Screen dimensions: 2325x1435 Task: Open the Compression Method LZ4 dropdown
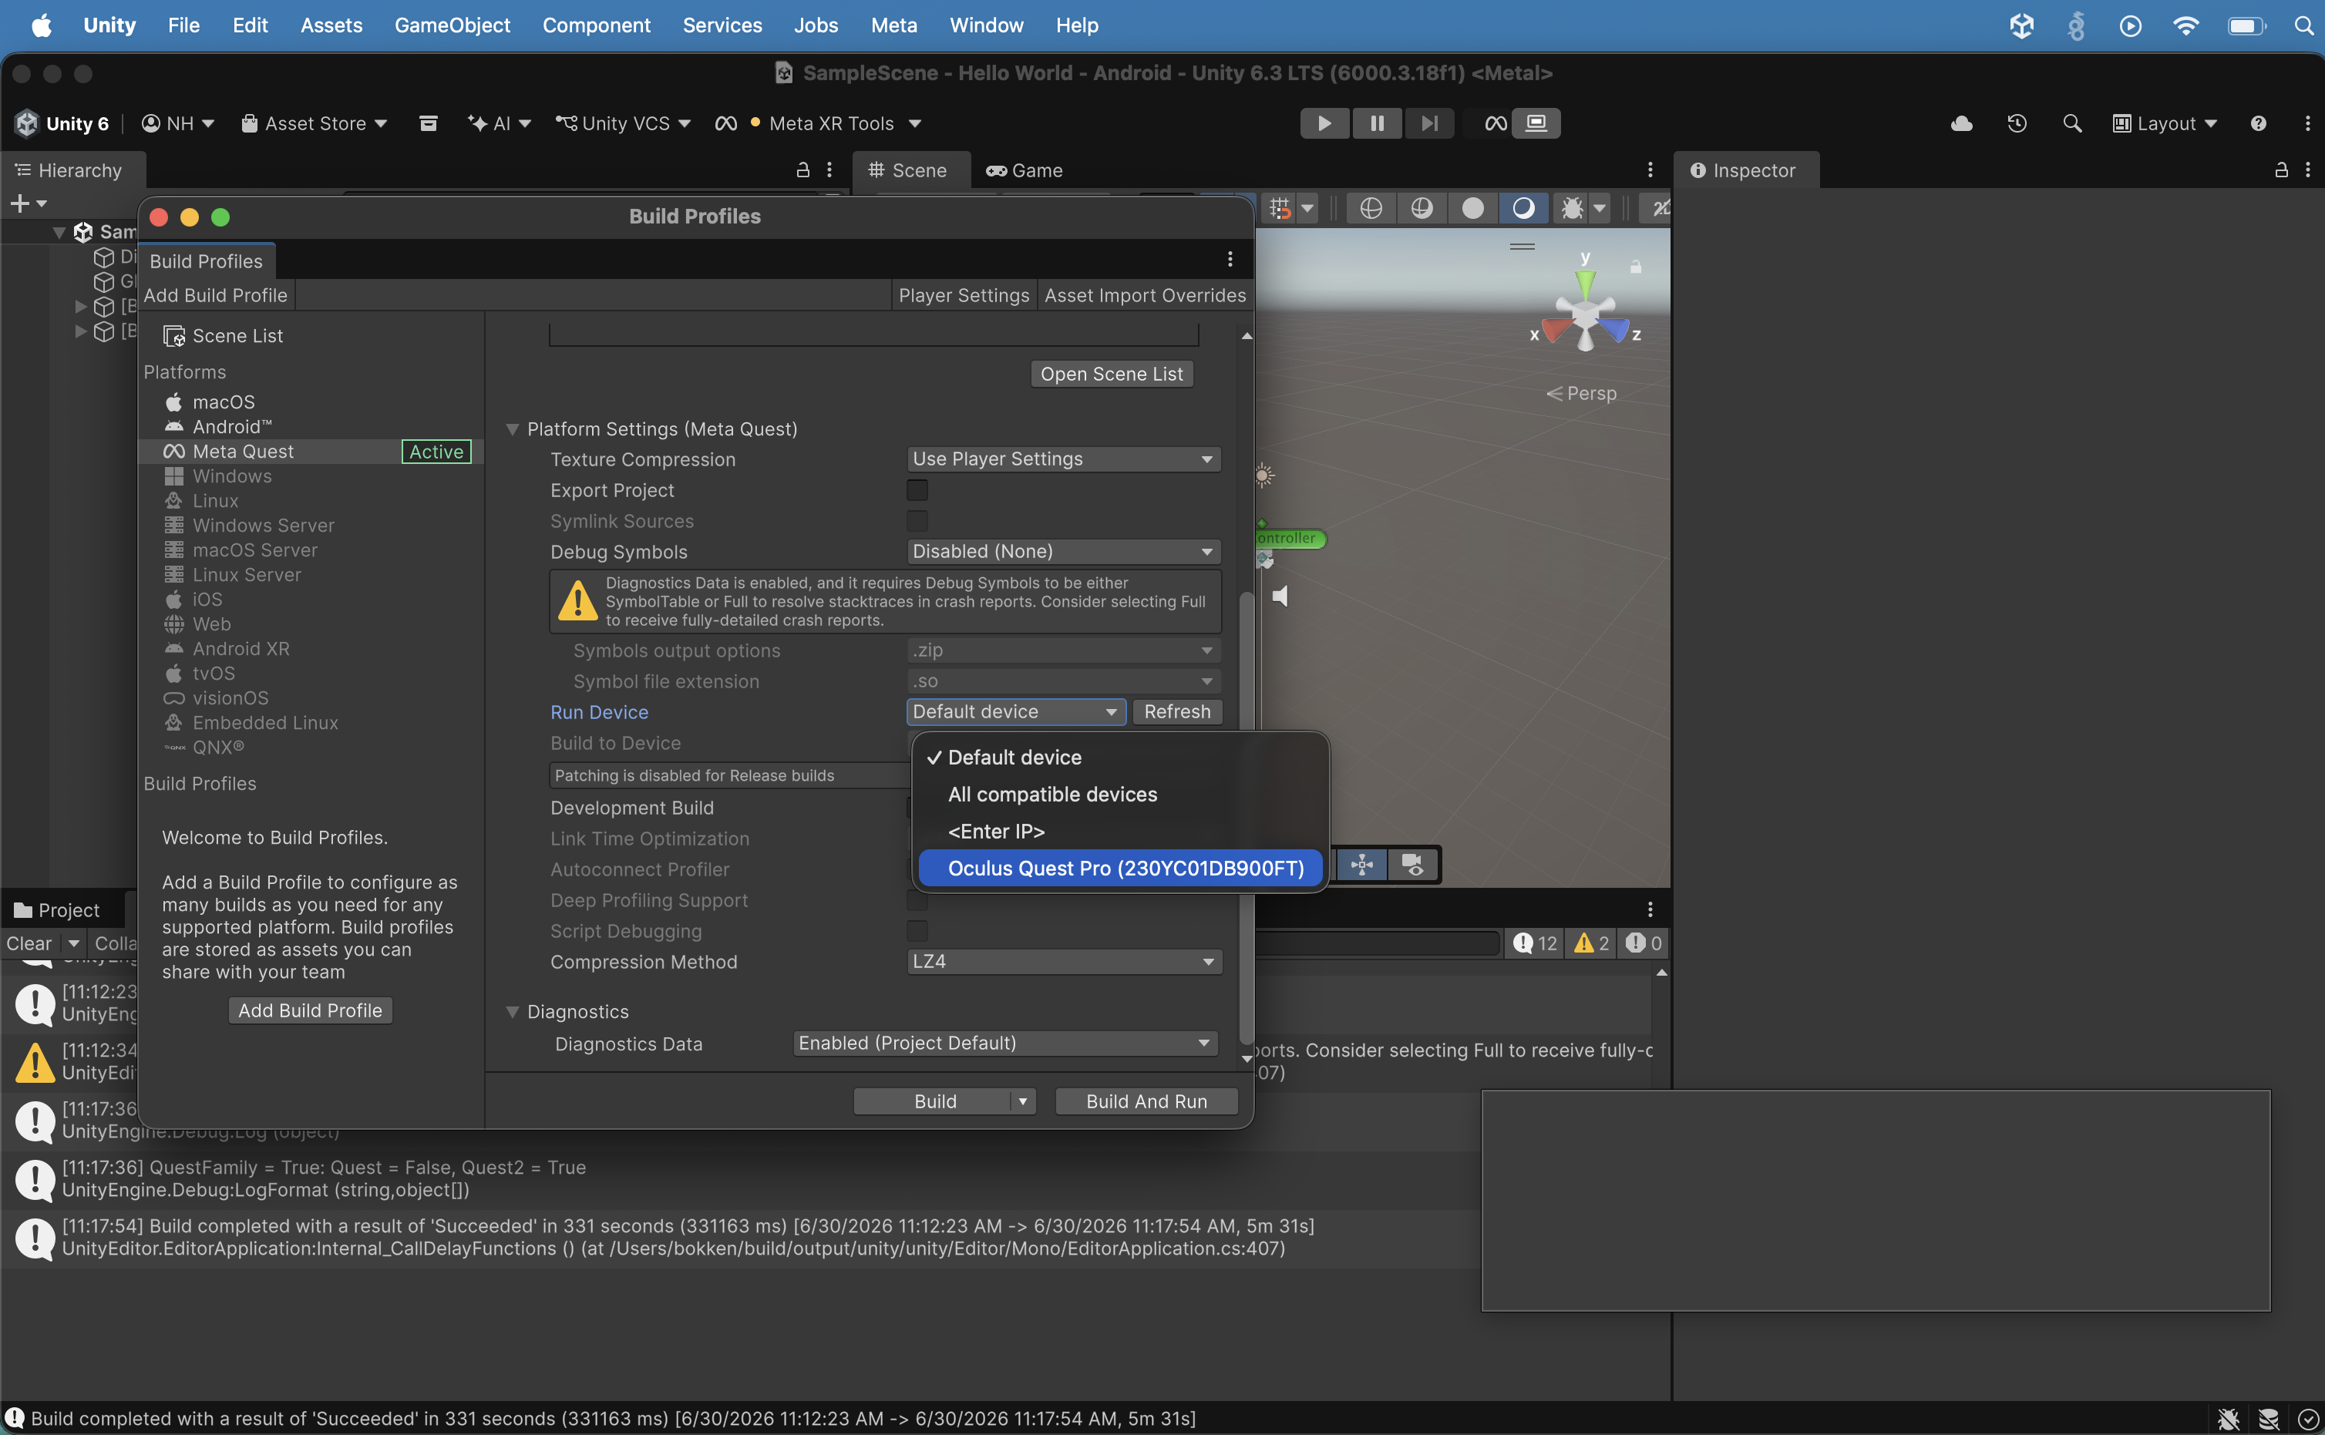click(x=1063, y=961)
